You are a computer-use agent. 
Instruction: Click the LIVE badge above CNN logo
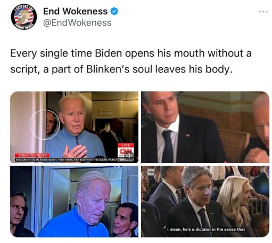(126, 145)
